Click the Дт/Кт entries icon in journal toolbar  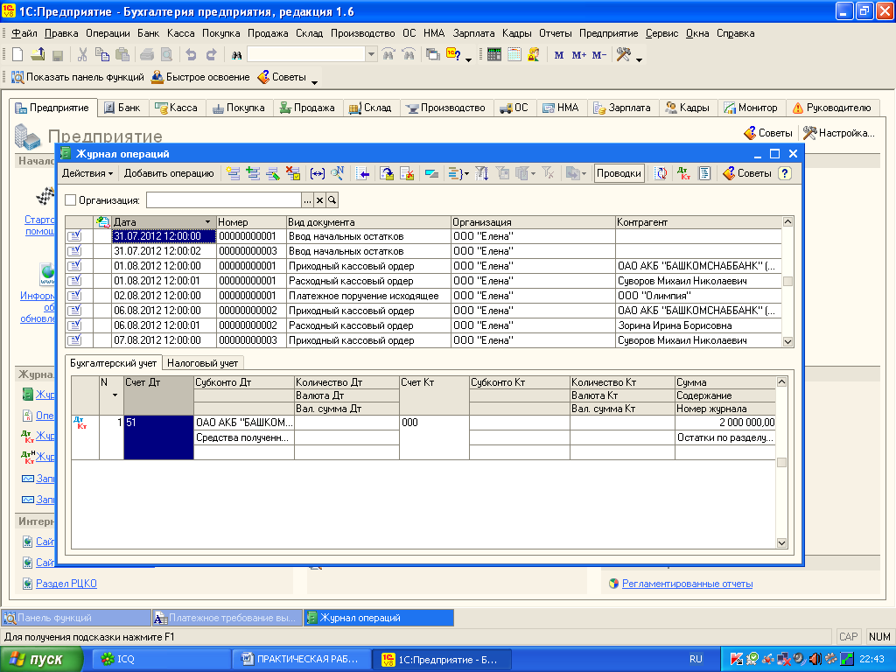(683, 173)
